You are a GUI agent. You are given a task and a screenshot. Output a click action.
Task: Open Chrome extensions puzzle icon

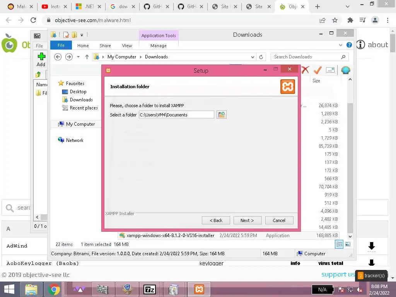(x=350, y=20)
